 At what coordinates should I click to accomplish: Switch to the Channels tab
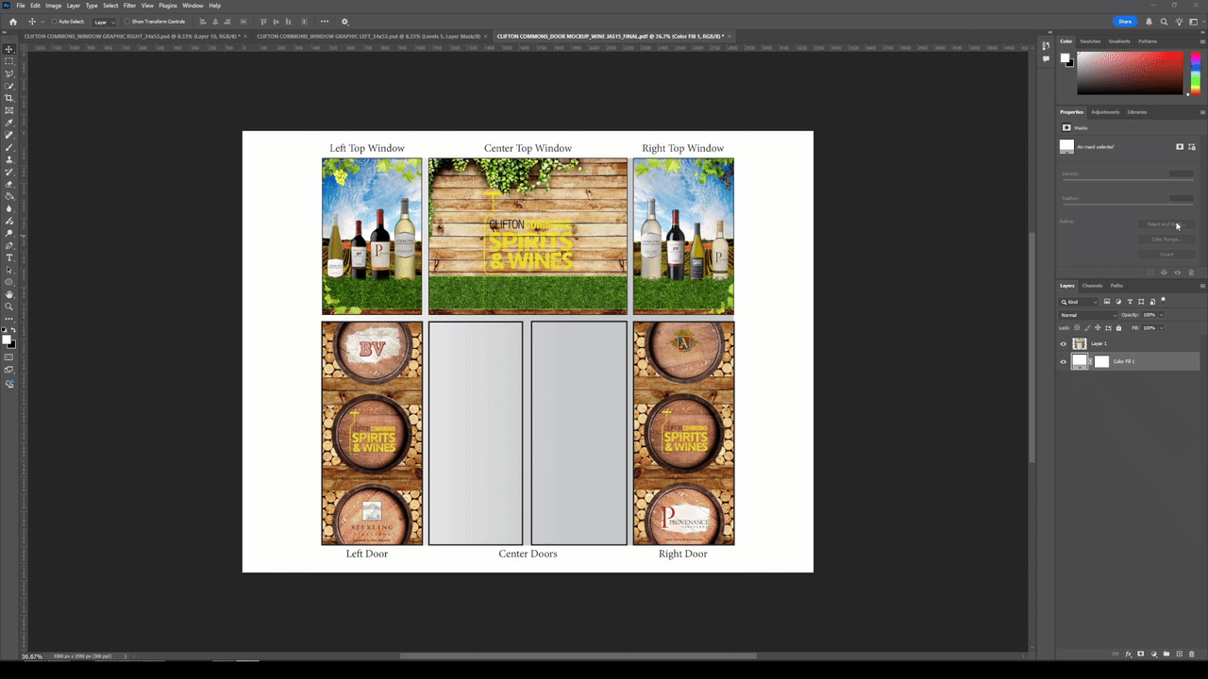[x=1092, y=286]
